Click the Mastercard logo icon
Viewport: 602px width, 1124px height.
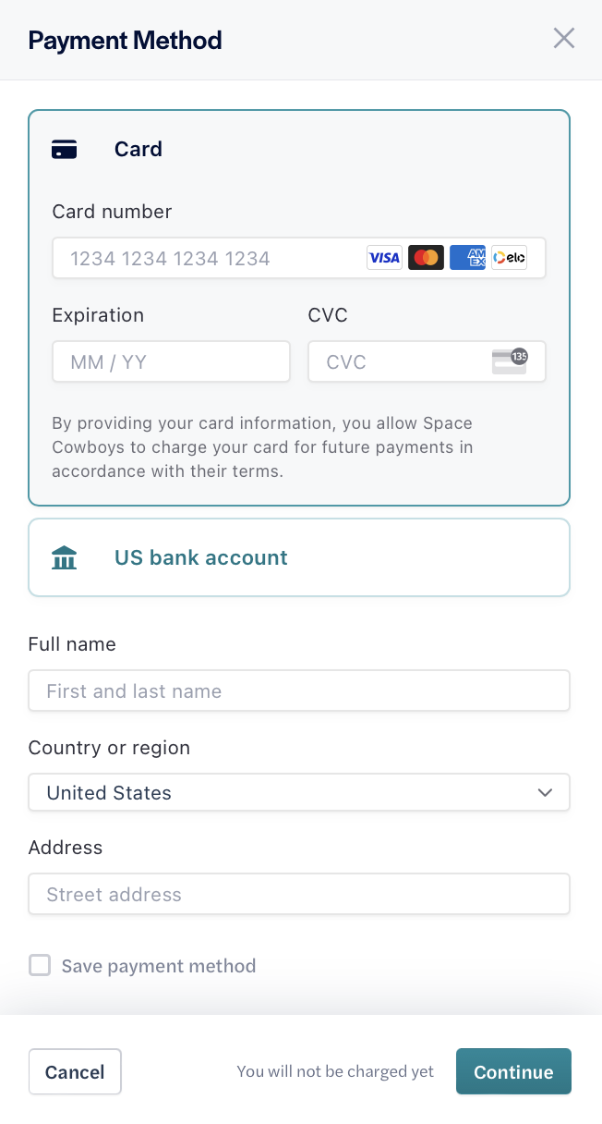point(426,257)
